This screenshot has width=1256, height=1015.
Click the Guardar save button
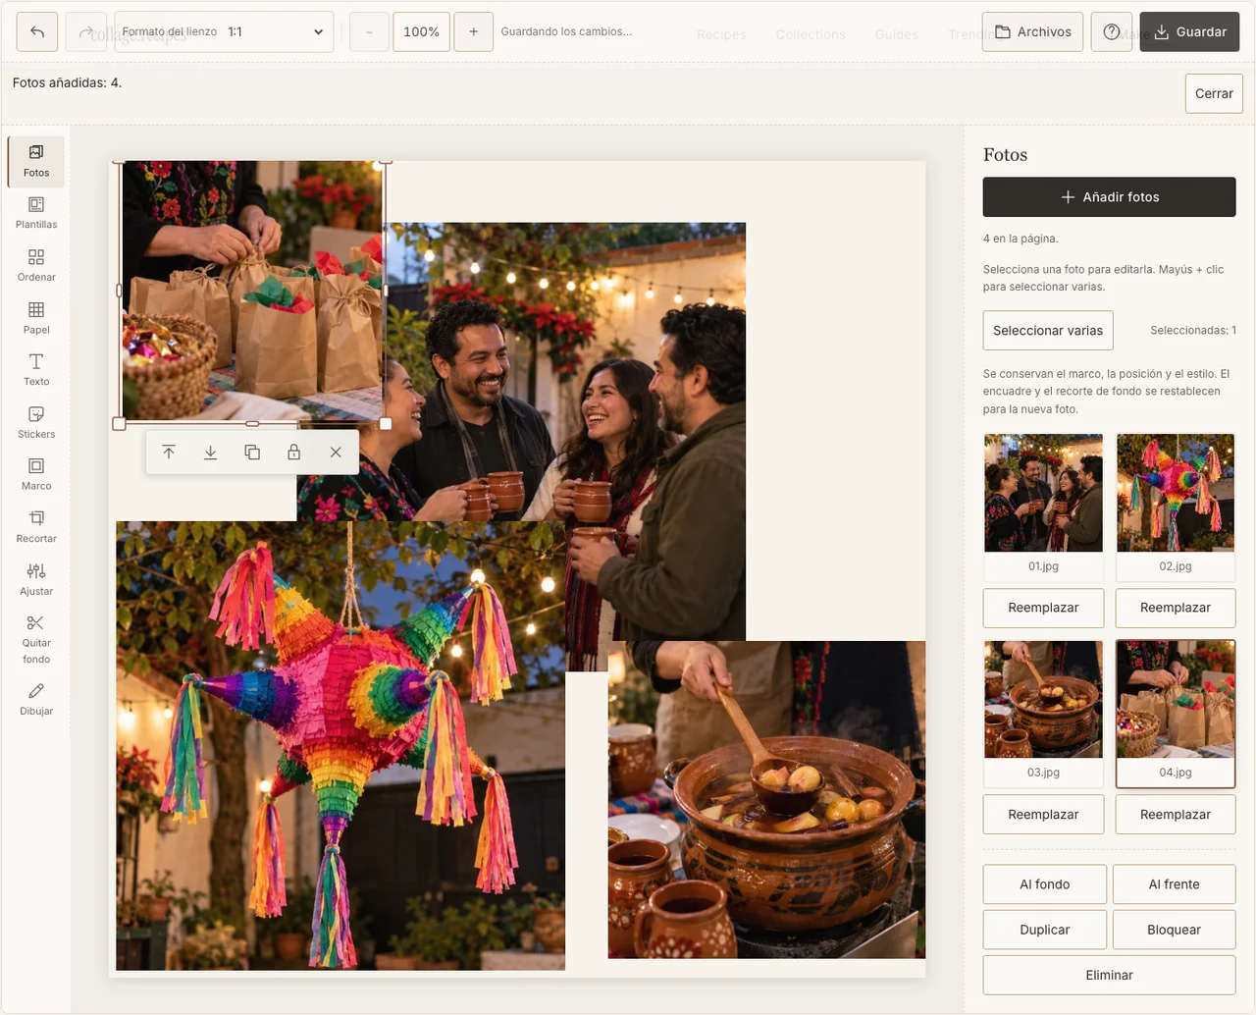click(x=1189, y=31)
